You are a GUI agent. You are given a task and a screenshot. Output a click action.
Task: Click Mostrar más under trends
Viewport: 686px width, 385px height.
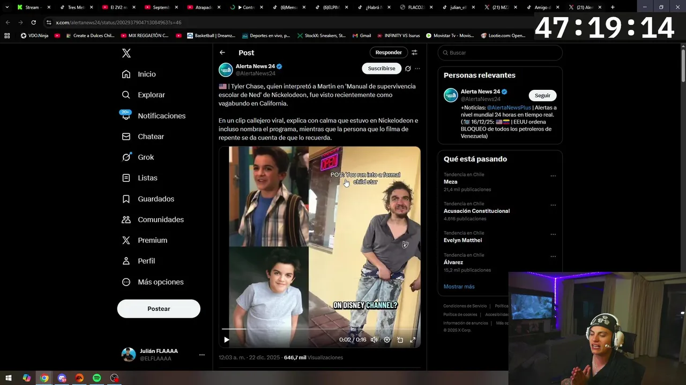(459, 287)
